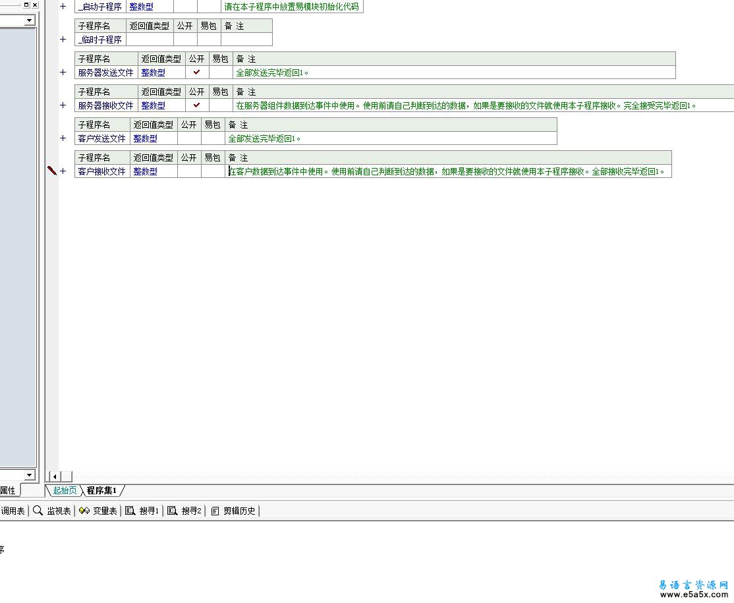
Task: Click the note starting 在客户数据到达事件中使用
Action: pyautogui.click(x=447, y=171)
